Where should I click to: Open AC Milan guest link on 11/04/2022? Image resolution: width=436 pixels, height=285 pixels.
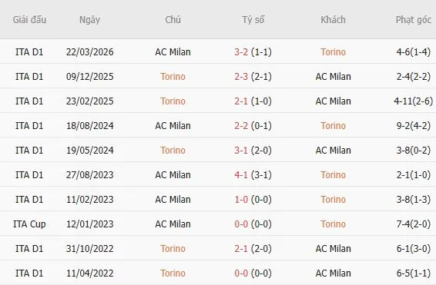[x=333, y=273]
